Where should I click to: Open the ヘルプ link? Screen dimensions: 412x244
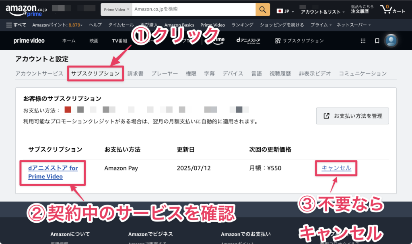(x=95, y=25)
